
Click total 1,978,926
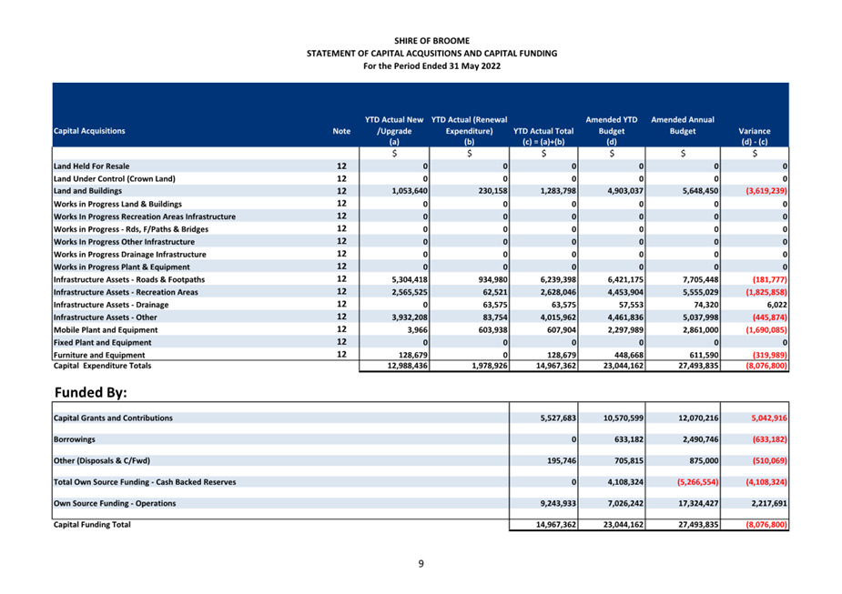490,366
